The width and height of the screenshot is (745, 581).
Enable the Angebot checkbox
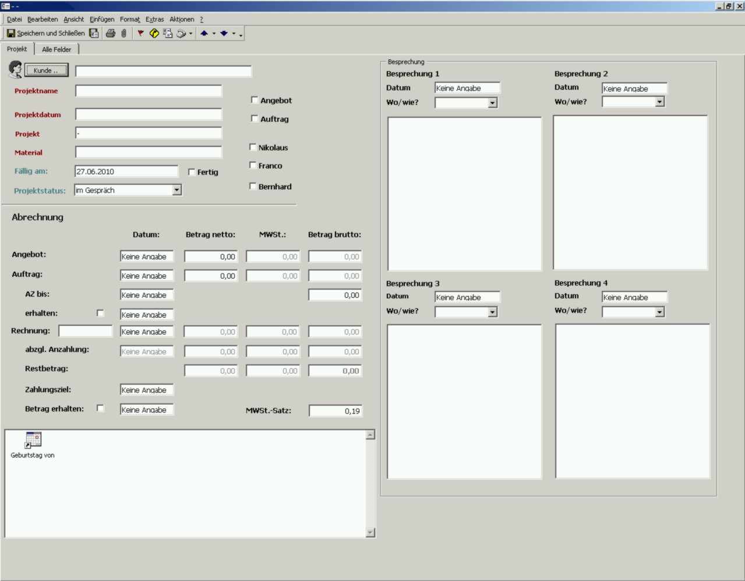coord(255,100)
